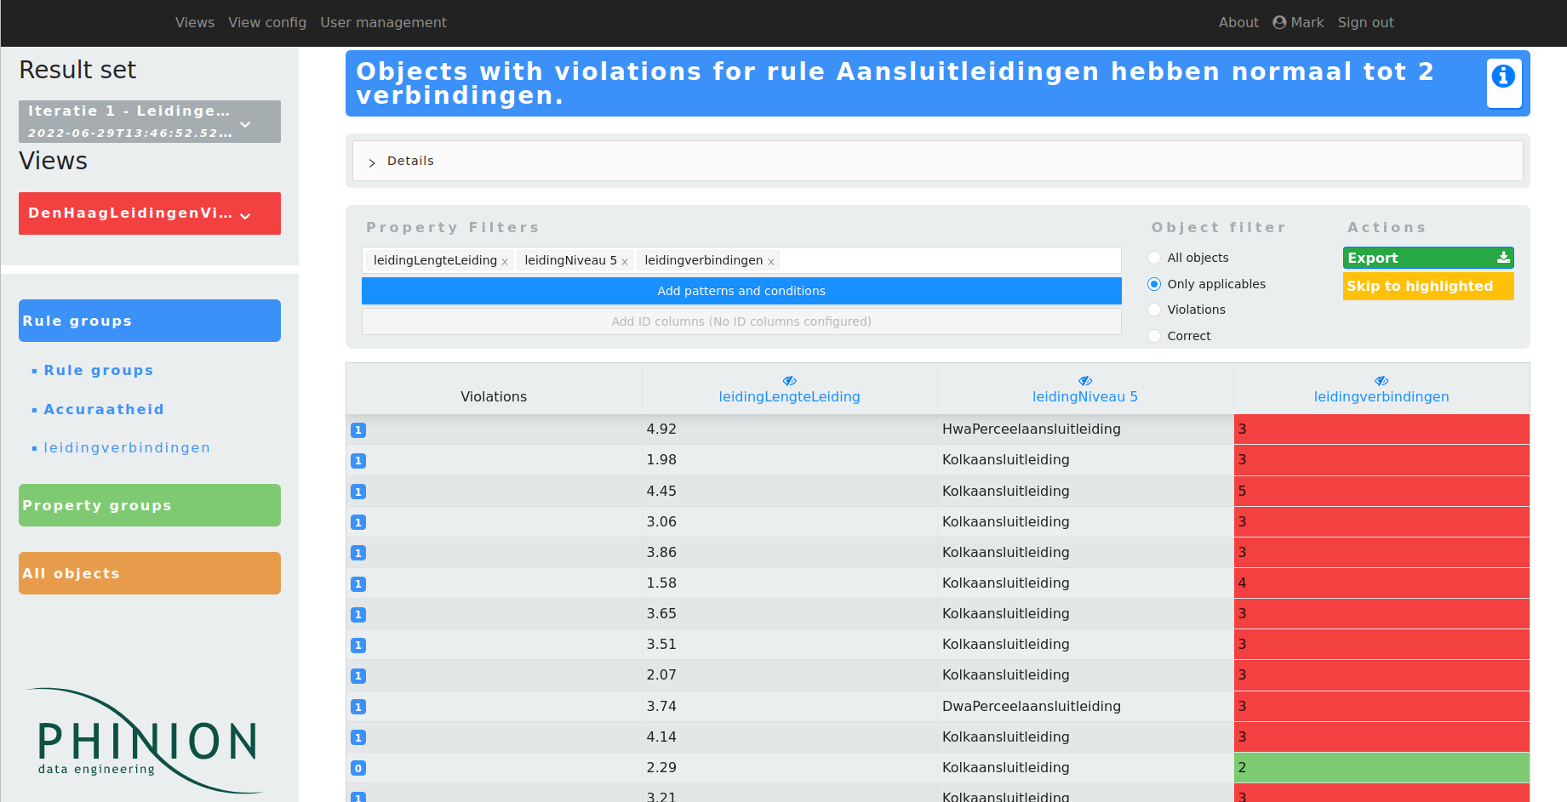Click the user avatar icon beside Mark
This screenshot has height=802, width=1567.
(x=1279, y=22)
